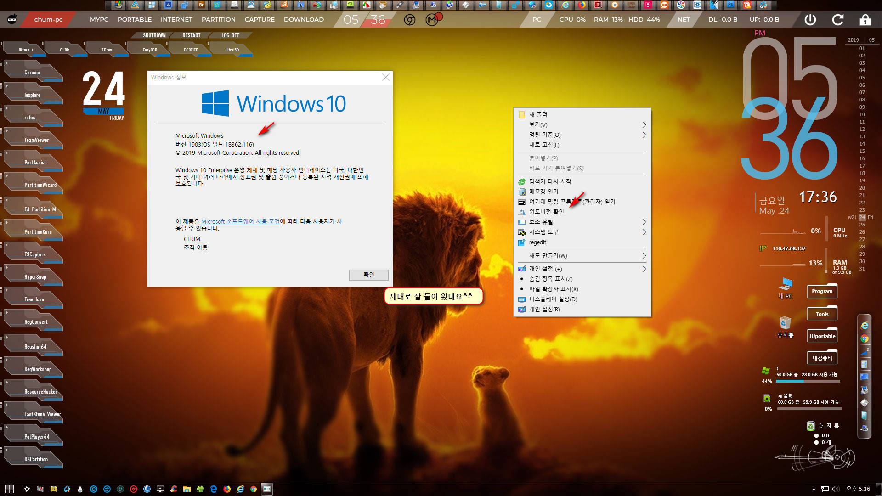Open Firefox from the taskbar
The height and width of the screenshot is (496, 882).
[x=227, y=489]
